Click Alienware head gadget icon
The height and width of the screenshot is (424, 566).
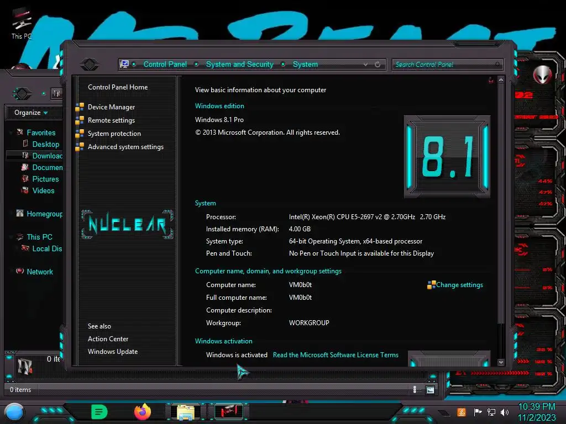(542, 75)
